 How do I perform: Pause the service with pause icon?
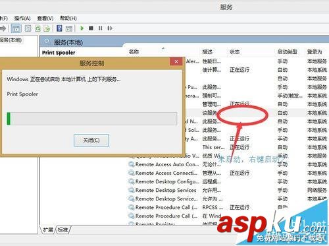pos(100,28)
